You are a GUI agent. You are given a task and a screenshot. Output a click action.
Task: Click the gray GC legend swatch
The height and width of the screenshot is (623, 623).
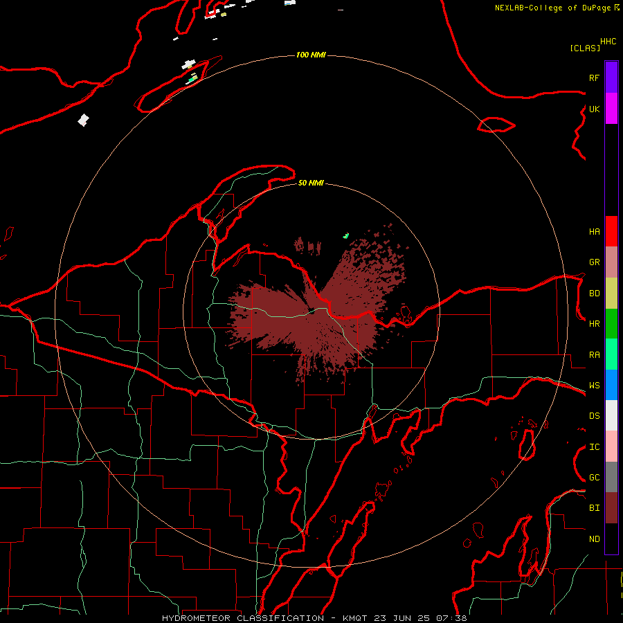pyautogui.click(x=611, y=477)
